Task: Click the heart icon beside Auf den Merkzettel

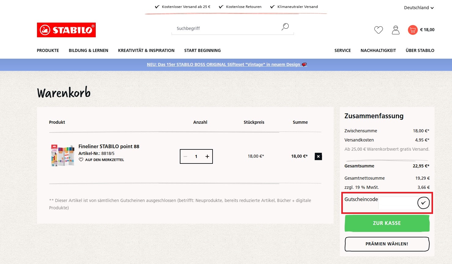Action: coord(81,160)
